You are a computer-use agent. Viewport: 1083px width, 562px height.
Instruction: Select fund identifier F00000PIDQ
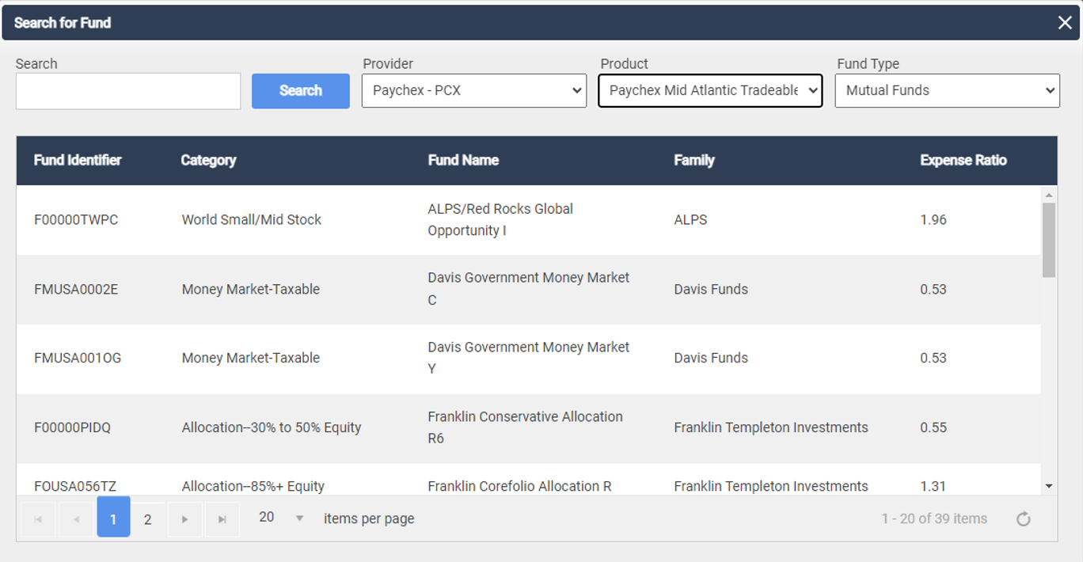click(x=73, y=427)
